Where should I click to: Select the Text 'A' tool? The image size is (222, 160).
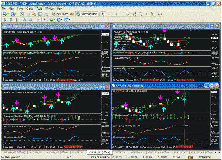coord(147,14)
